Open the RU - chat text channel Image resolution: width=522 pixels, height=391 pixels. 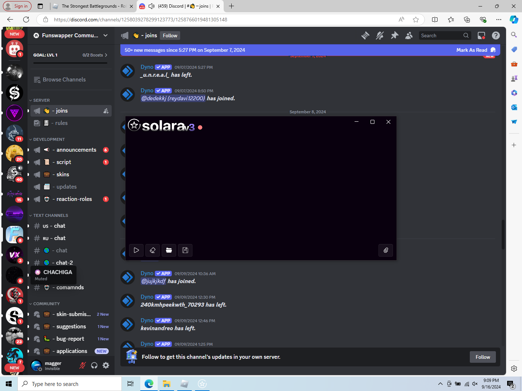pos(71,238)
